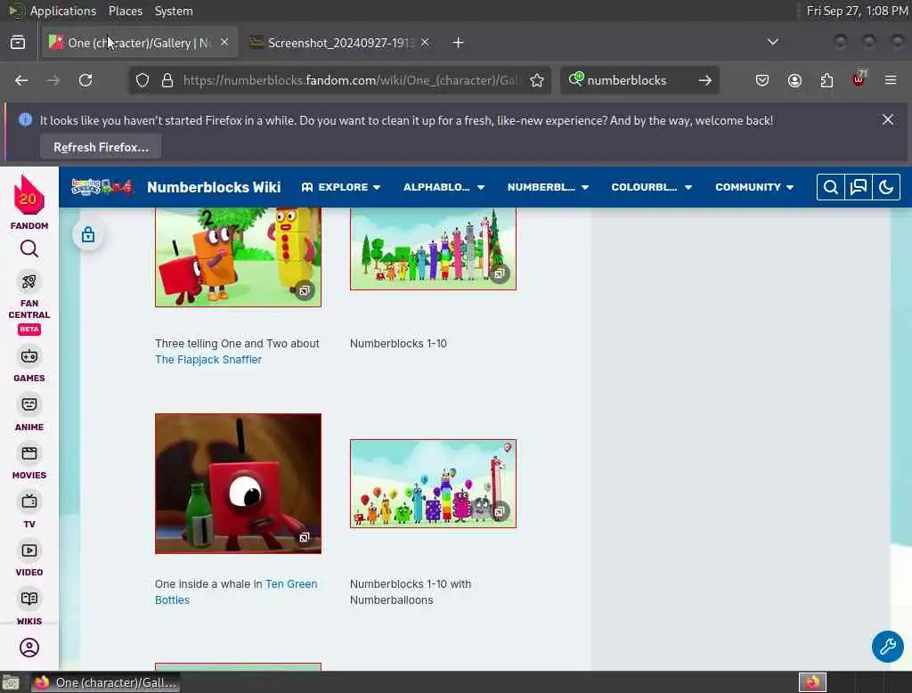
Task: Open the Numberblocks with Numberballoons image
Action: 433,484
